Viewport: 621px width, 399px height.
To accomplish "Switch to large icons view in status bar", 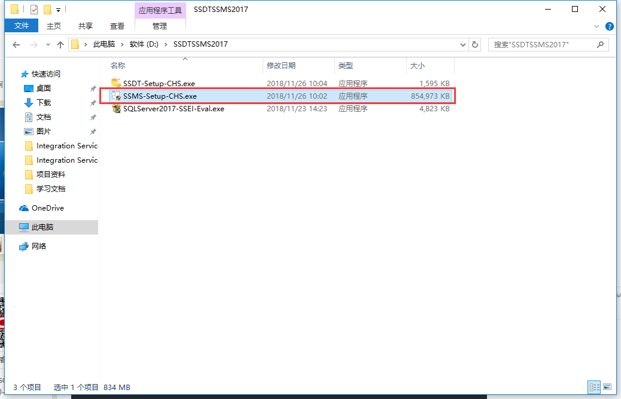I will point(607,387).
